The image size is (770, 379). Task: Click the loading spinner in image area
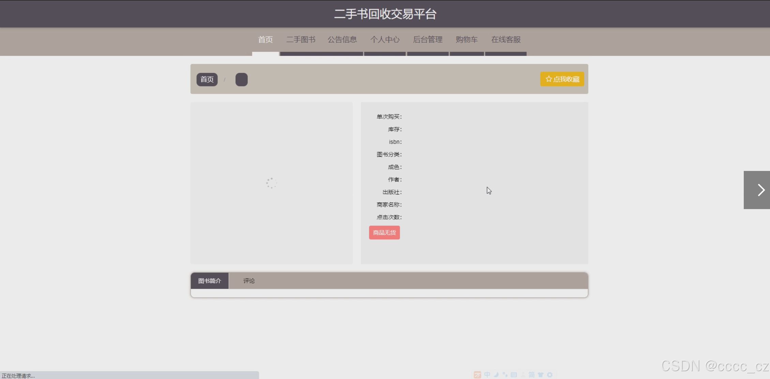[271, 183]
